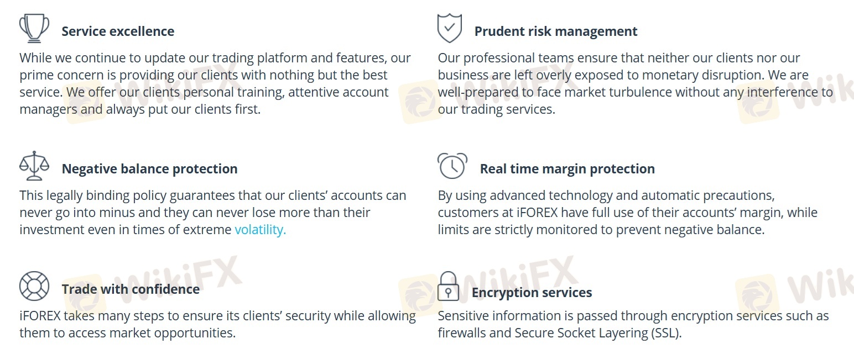Screen dimensions: 854x349
Task: Click the legally binding policy paragraph
Action: (x=212, y=213)
